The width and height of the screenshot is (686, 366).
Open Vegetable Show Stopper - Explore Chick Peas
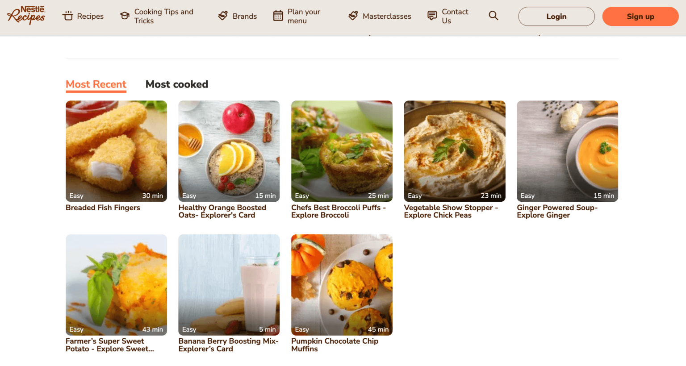tap(451, 211)
